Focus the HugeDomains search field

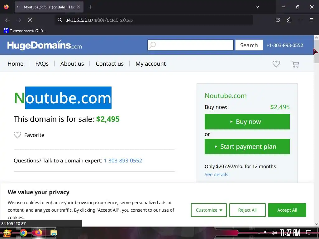[190, 45]
